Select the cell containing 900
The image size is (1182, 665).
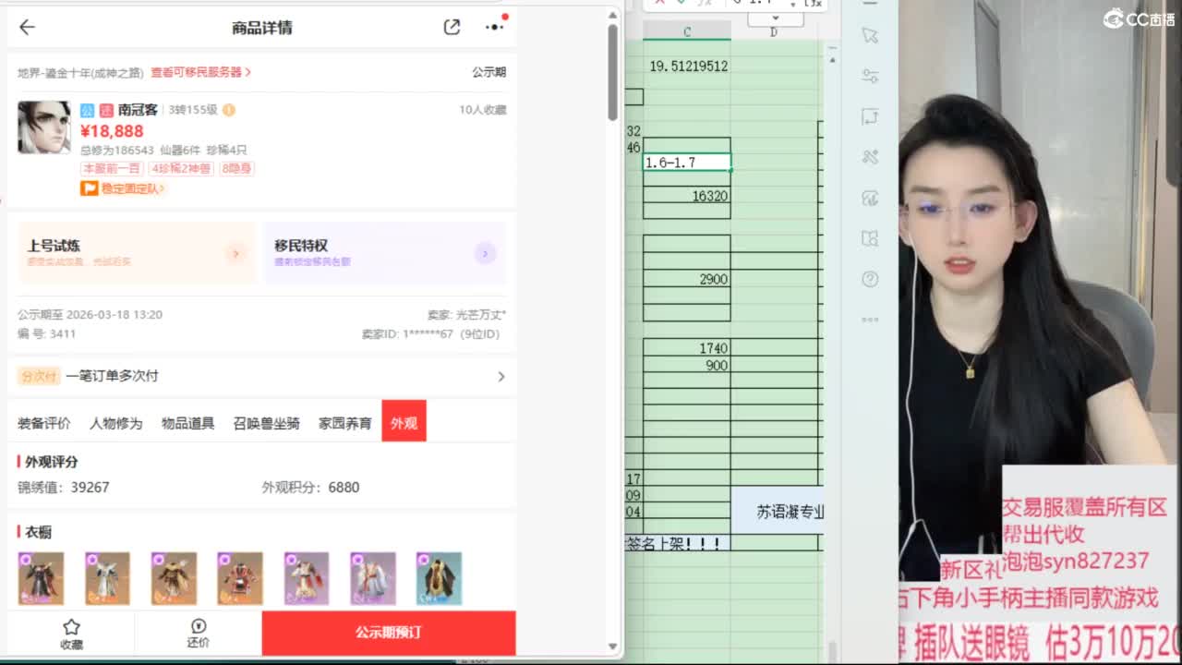(x=687, y=366)
